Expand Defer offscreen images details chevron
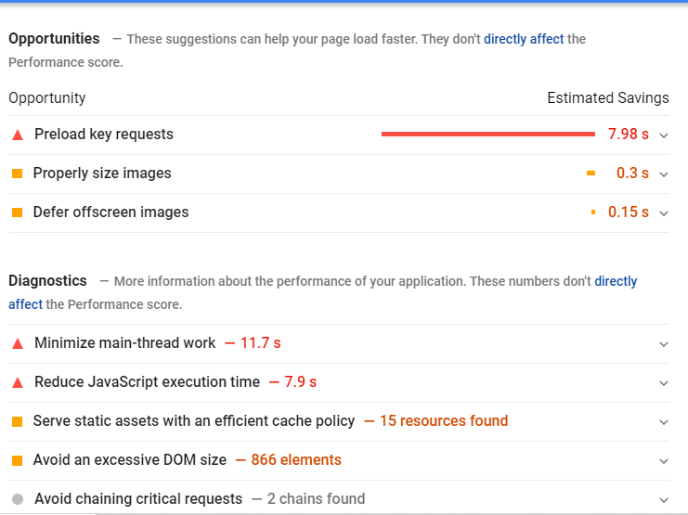The height and width of the screenshot is (515, 688). pos(664,213)
